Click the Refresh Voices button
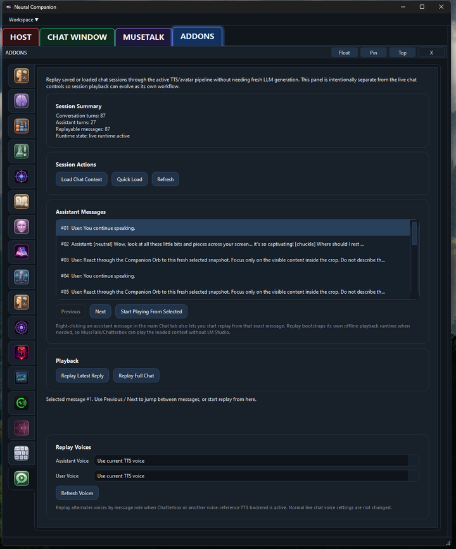This screenshot has height=549, width=456. 77,493
